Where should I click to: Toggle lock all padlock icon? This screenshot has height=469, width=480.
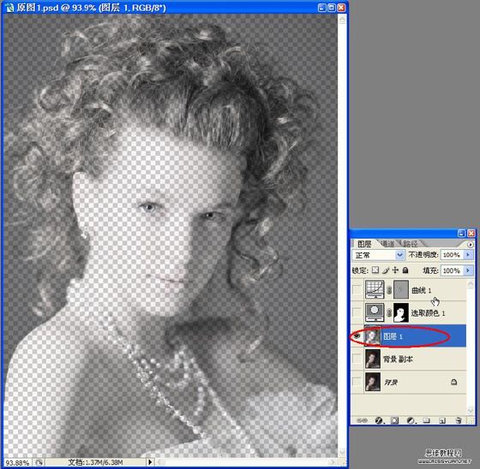click(x=405, y=270)
